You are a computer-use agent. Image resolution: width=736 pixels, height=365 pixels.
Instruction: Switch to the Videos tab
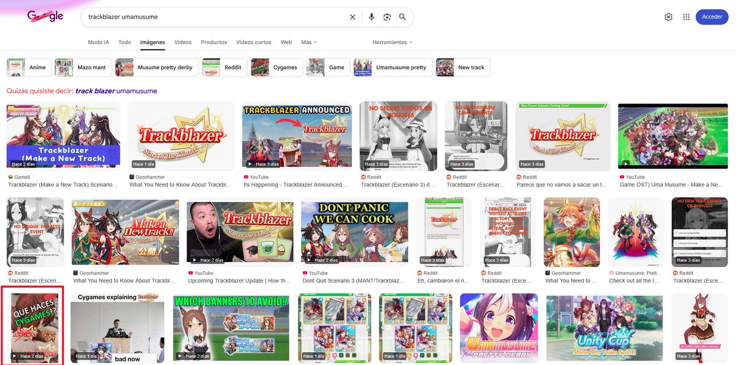pyautogui.click(x=183, y=42)
